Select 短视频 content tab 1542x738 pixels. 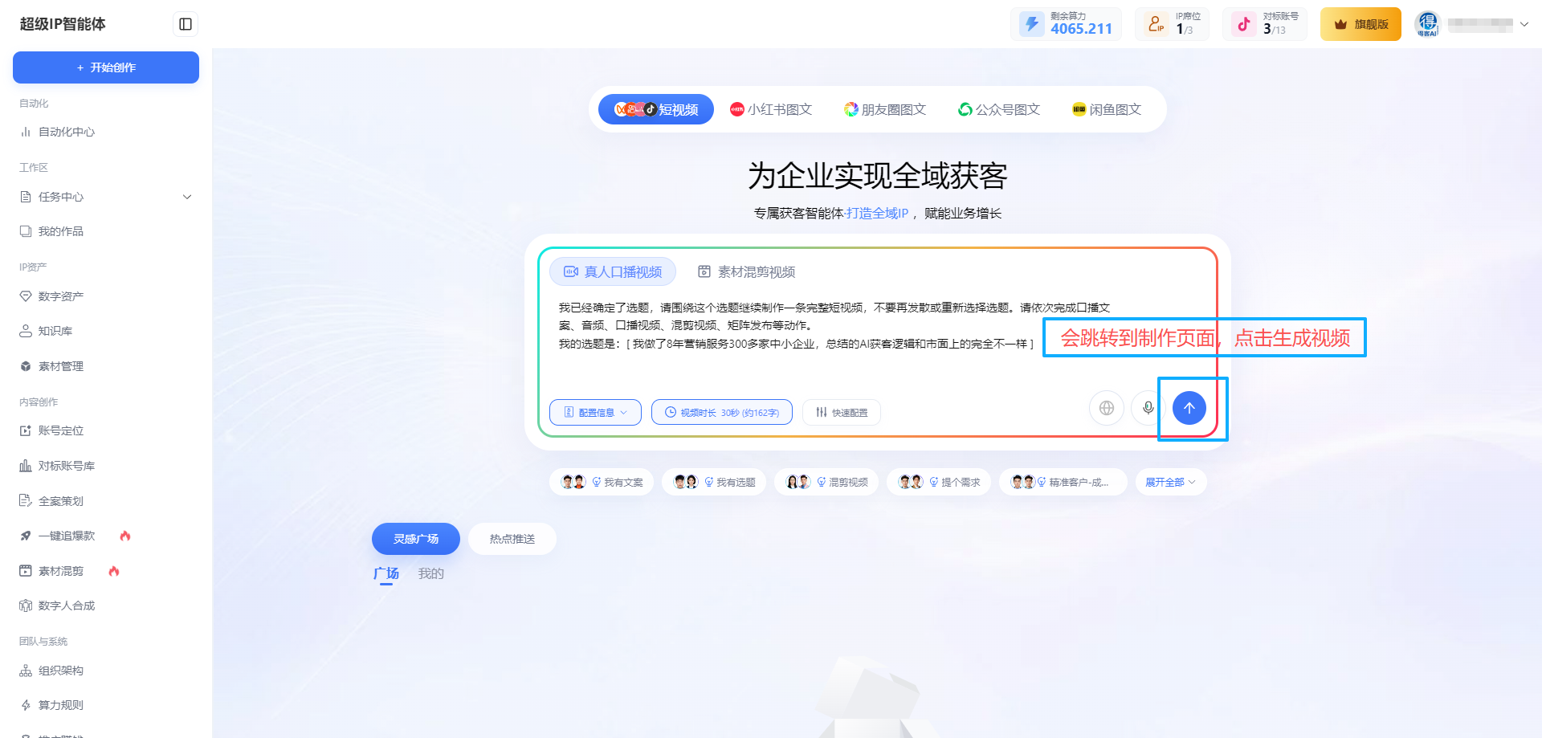[656, 109]
